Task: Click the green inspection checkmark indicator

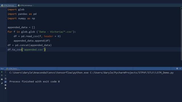Action: [181, 8]
